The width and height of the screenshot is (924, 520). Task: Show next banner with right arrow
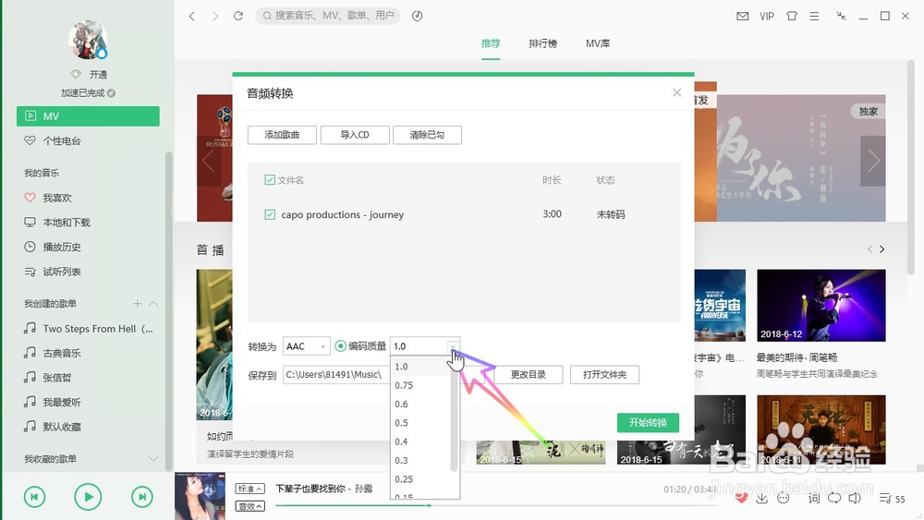tap(873, 161)
